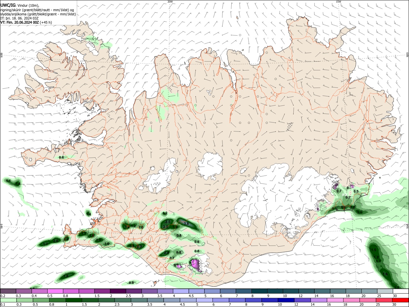This screenshot has height=307, width=409.
Task: Click the 'slydda/snjókoma' legend description line
Action: [x=38, y=14]
